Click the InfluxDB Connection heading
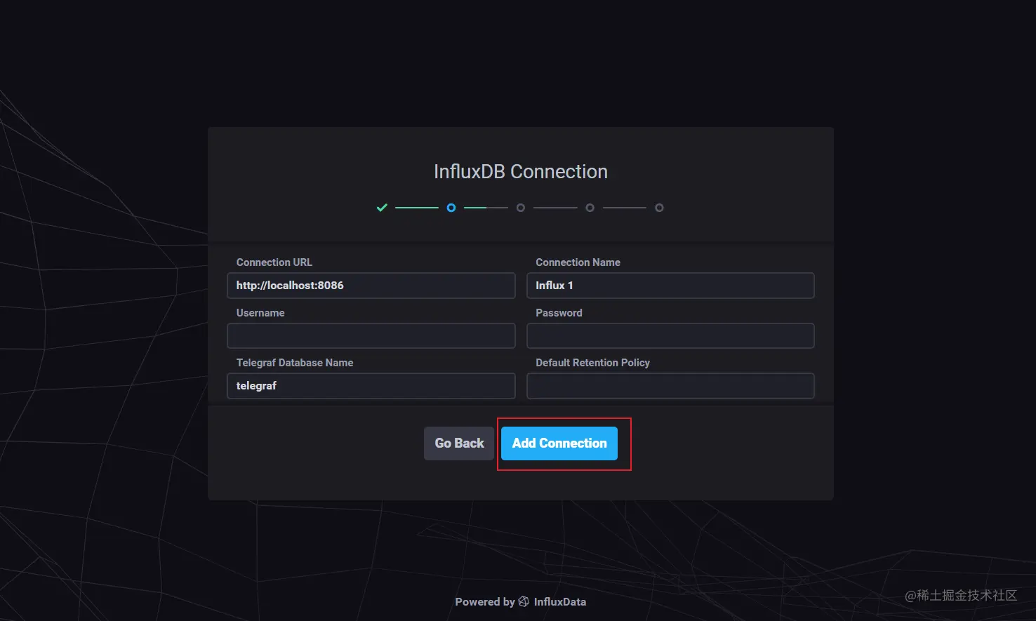1036x621 pixels. 521,171
